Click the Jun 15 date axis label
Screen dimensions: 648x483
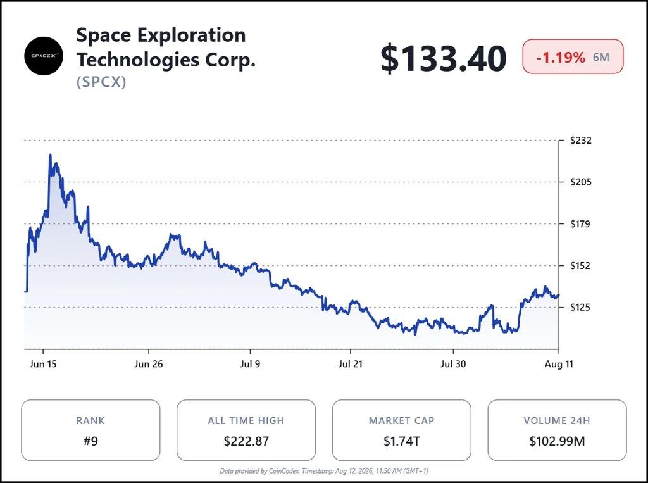(x=43, y=364)
